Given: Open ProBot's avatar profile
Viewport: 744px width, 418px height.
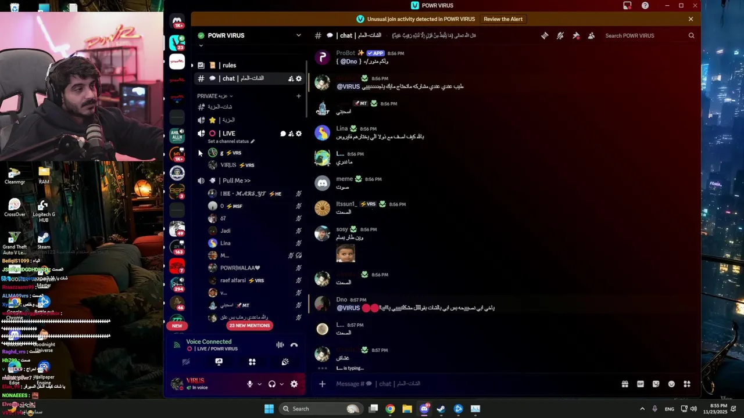Looking at the screenshot, I should click(x=322, y=57).
